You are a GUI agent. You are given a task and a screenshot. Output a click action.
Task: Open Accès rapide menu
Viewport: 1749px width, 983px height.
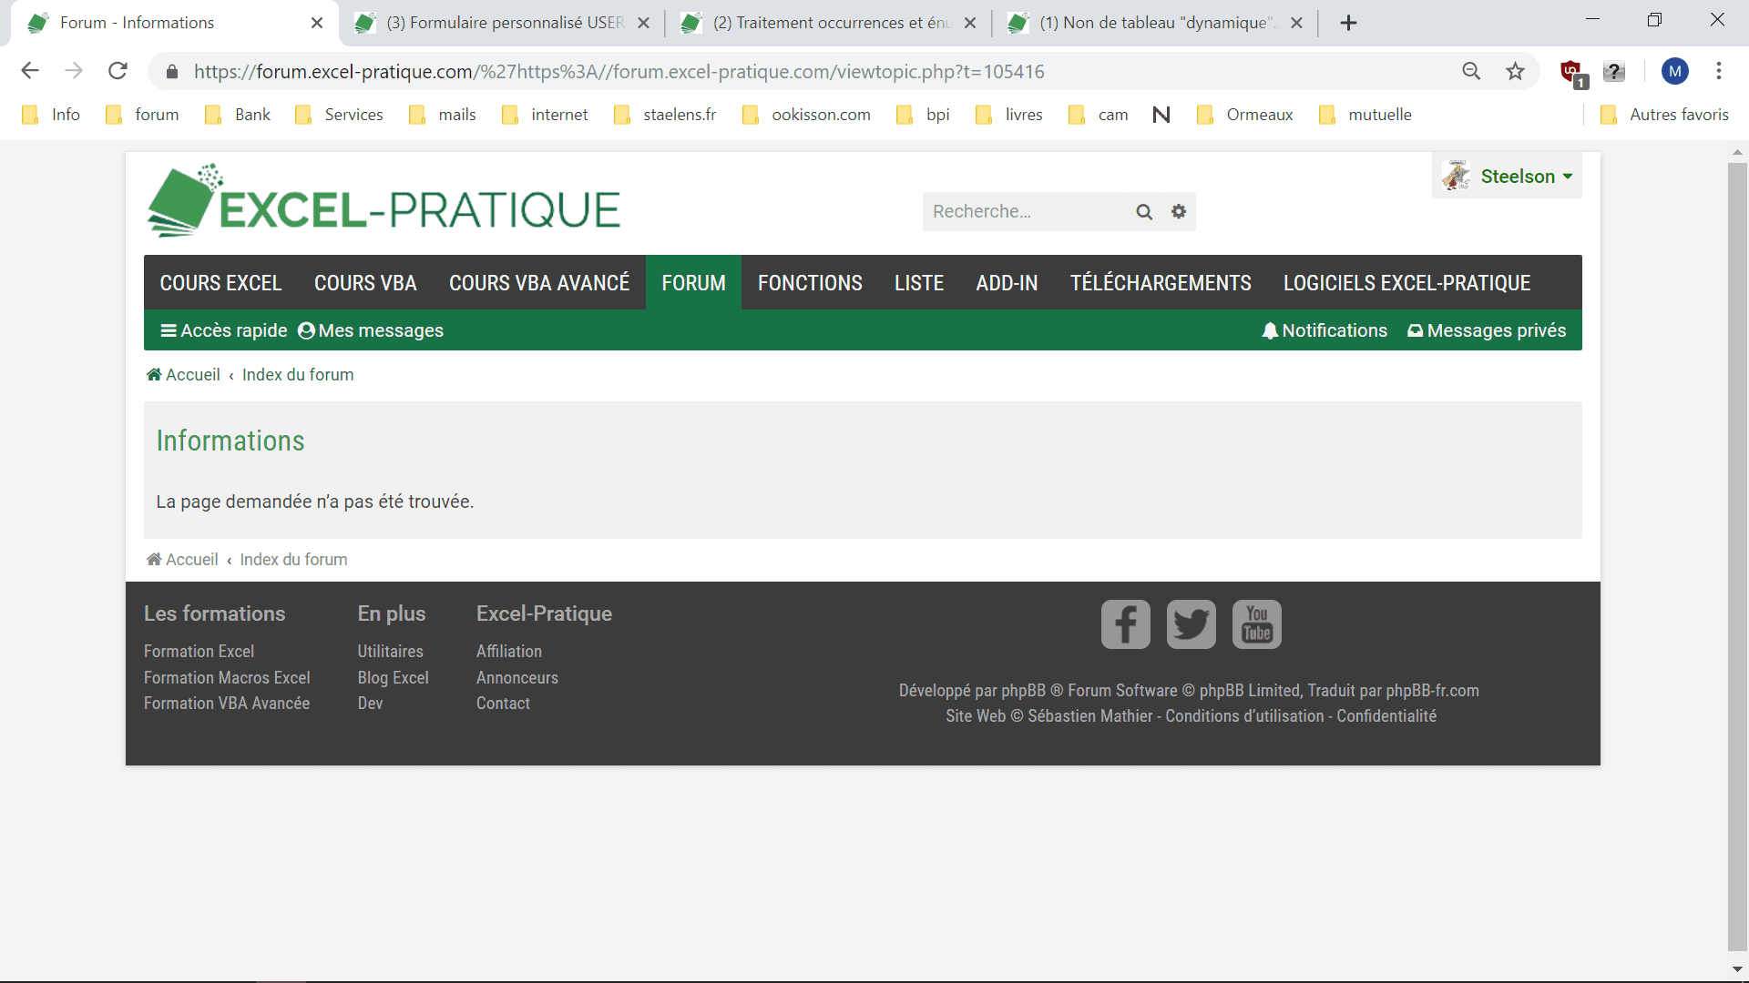[224, 330]
